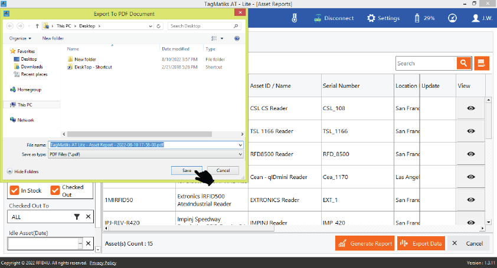Click the Generate Report button
This screenshot has height=268, width=497.
coord(364,243)
